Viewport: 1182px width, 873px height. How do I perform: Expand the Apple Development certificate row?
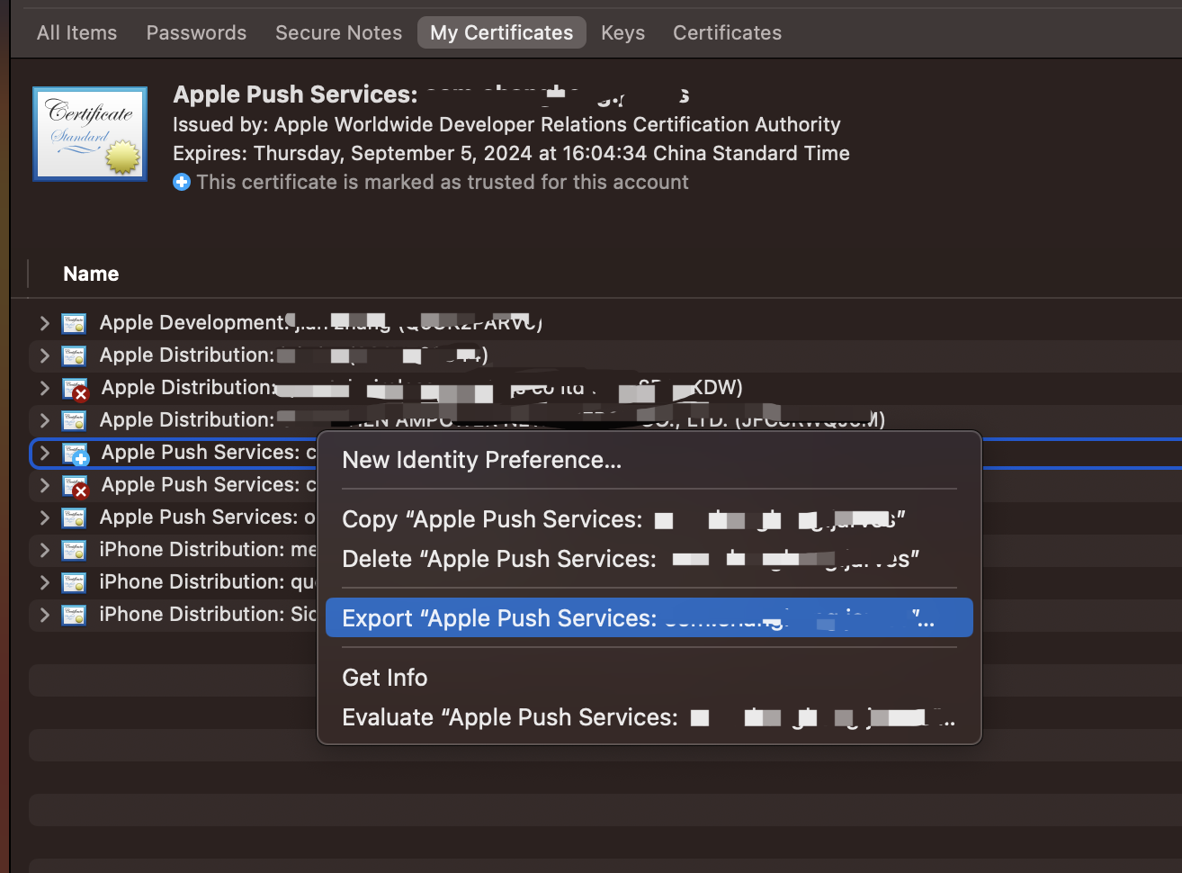click(44, 323)
